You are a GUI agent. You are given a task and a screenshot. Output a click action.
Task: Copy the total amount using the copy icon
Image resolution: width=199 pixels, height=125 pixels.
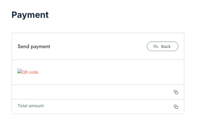click(x=176, y=107)
